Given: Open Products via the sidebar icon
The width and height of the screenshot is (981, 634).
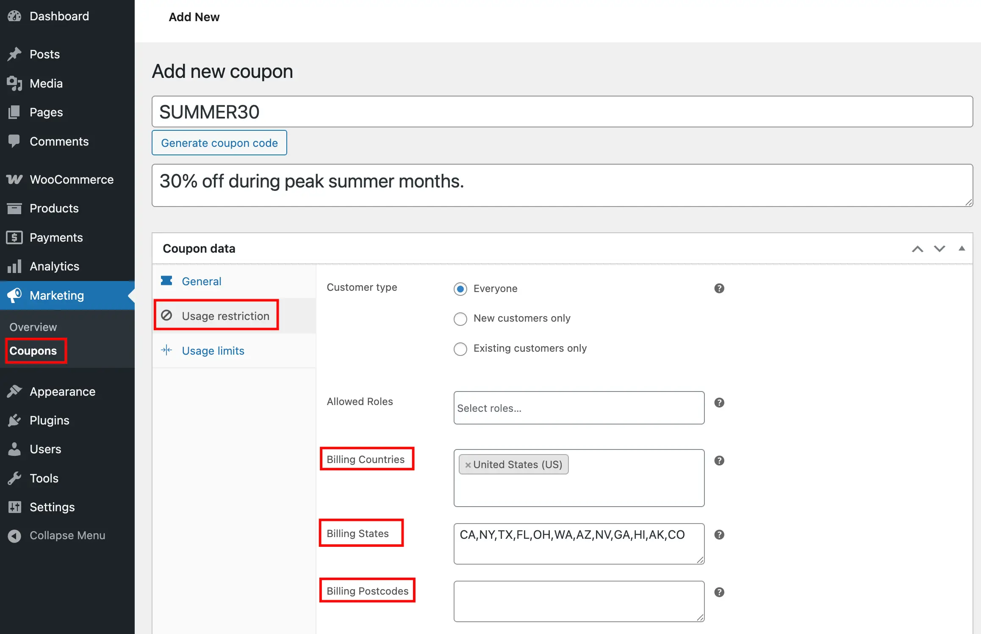Looking at the screenshot, I should click(14, 208).
